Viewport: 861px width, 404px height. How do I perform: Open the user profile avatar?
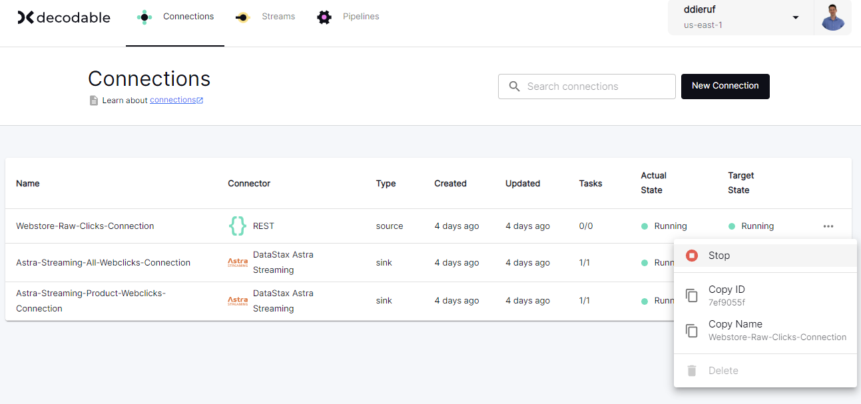[x=832, y=17]
